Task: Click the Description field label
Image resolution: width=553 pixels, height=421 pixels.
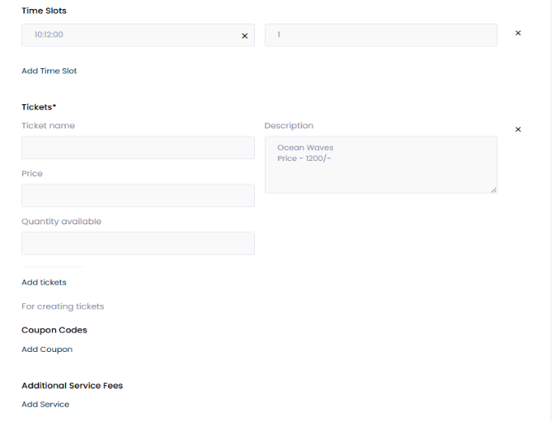Action: coord(289,126)
